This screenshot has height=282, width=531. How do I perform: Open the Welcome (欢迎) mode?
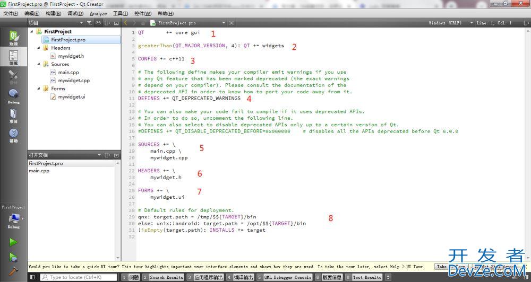point(14,38)
